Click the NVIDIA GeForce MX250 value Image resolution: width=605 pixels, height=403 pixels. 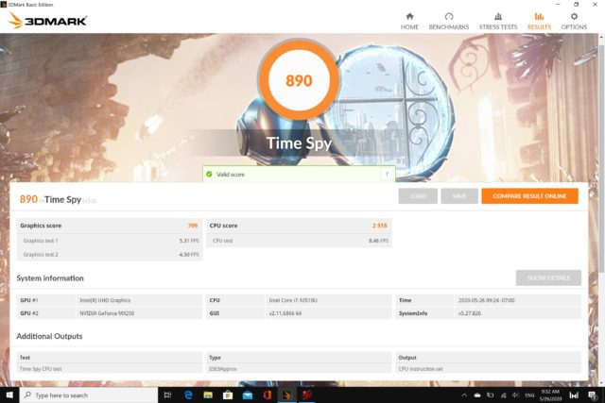coord(107,313)
